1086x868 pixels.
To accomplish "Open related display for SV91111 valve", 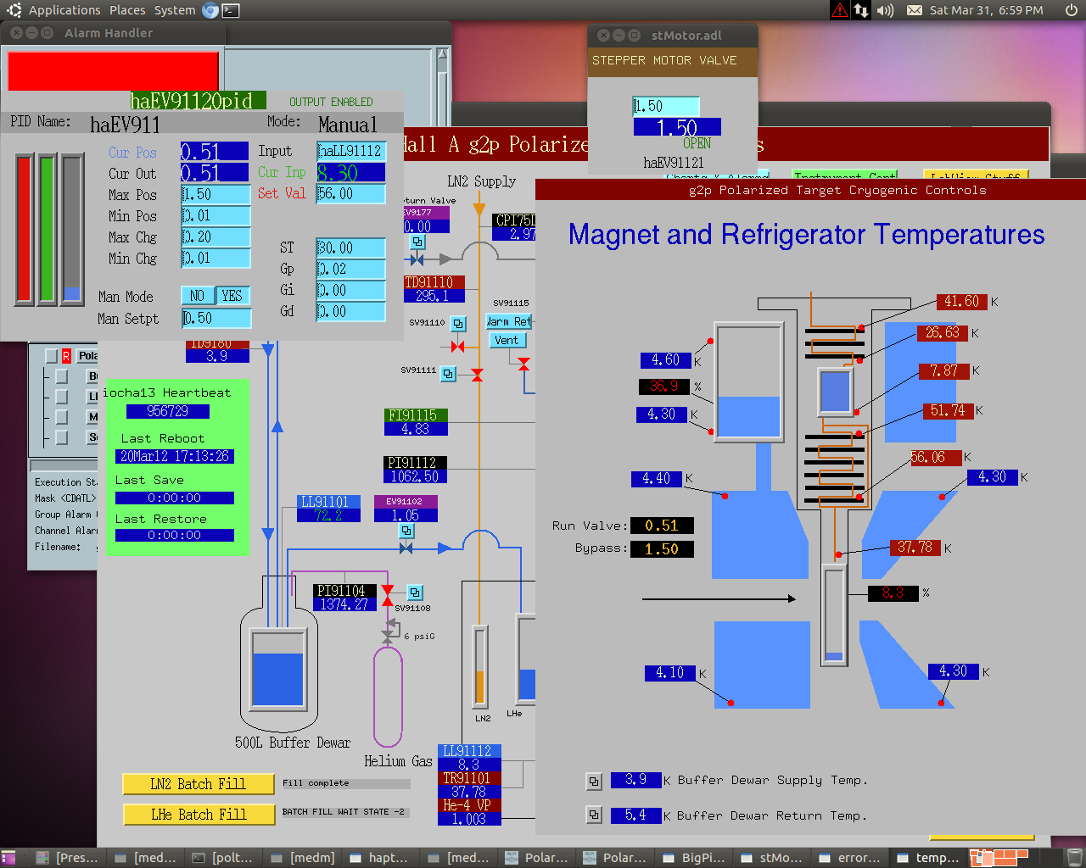I will coord(449,373).
